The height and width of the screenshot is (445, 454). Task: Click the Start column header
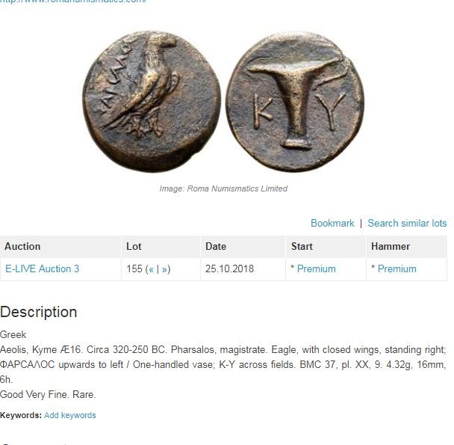click(x=326, y=247)
